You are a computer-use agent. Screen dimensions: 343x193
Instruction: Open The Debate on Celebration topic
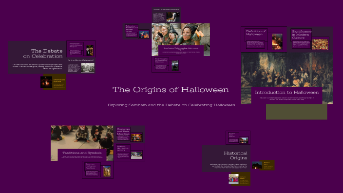point(37,58)
